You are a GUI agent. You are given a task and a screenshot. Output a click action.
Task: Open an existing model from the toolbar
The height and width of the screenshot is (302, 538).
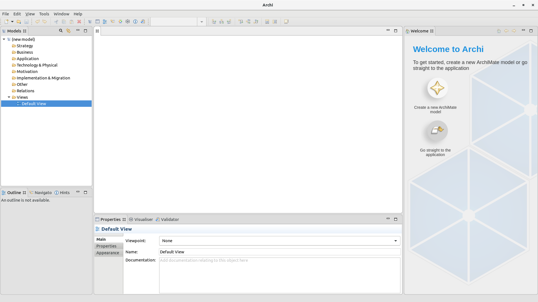(18, 22)
